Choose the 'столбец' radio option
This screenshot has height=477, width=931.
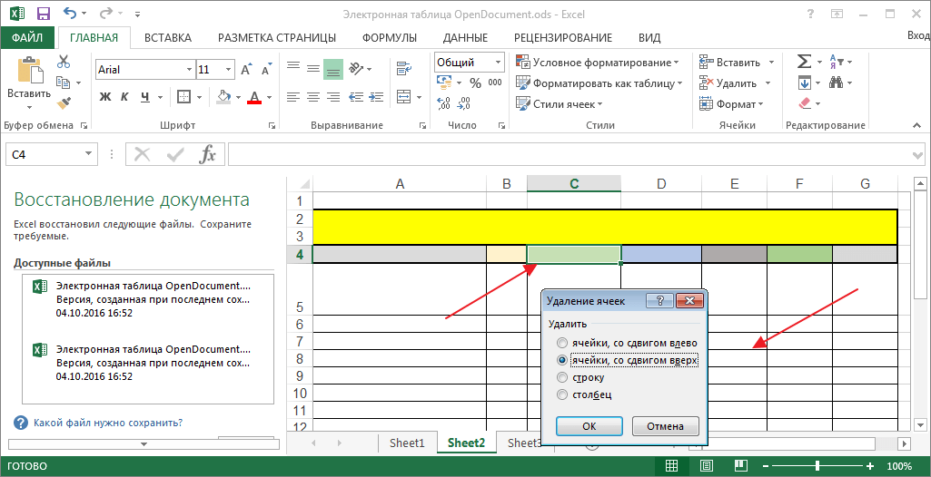(563, 394)
